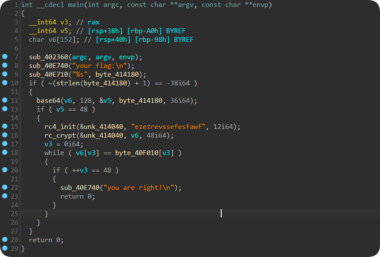Click the "%s" format string
380x257 pixels.
pyautogui.click(x=80, y=74)
